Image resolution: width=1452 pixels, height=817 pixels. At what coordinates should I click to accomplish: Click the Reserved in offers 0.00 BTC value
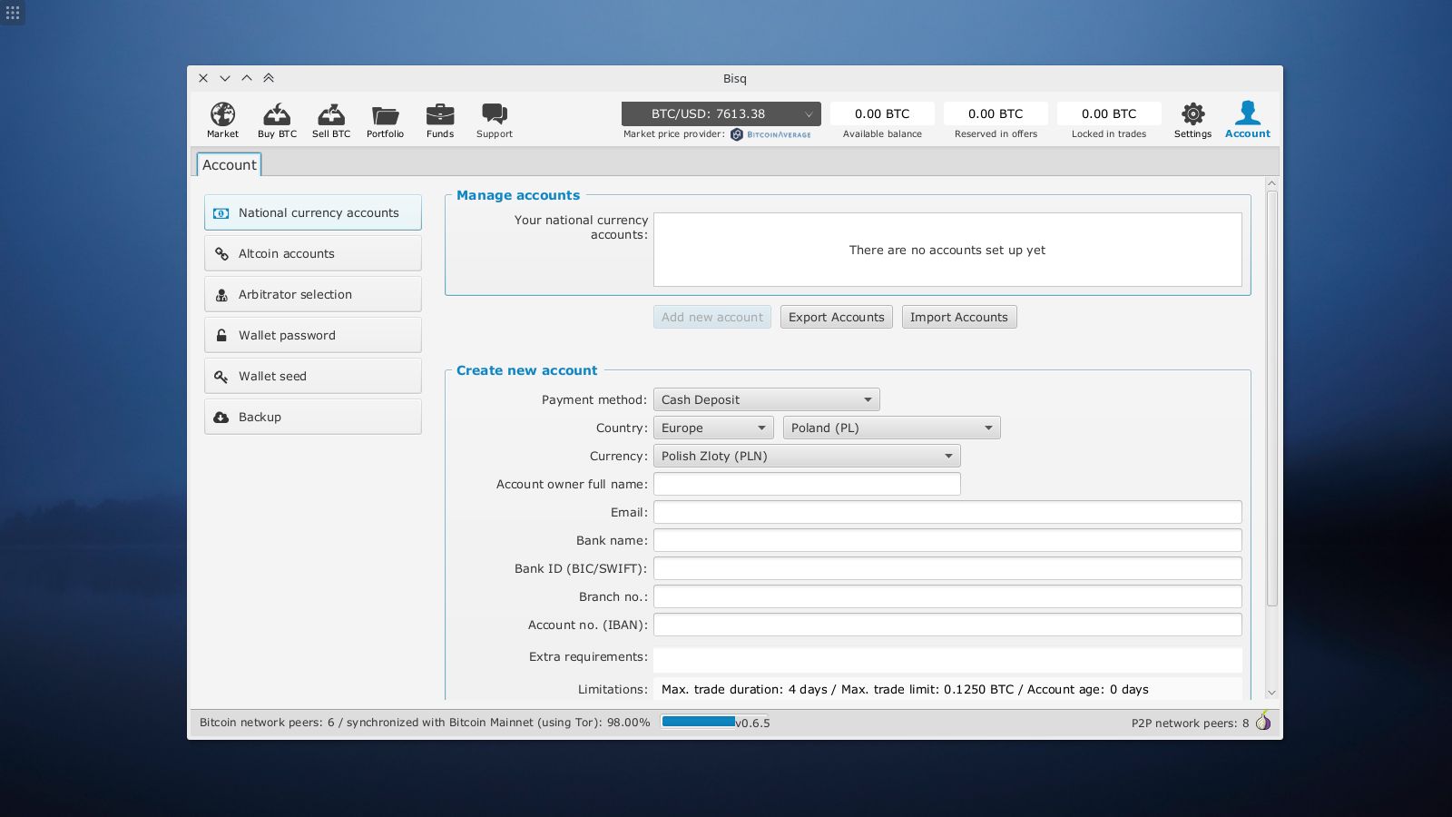[x=996, y=113]
